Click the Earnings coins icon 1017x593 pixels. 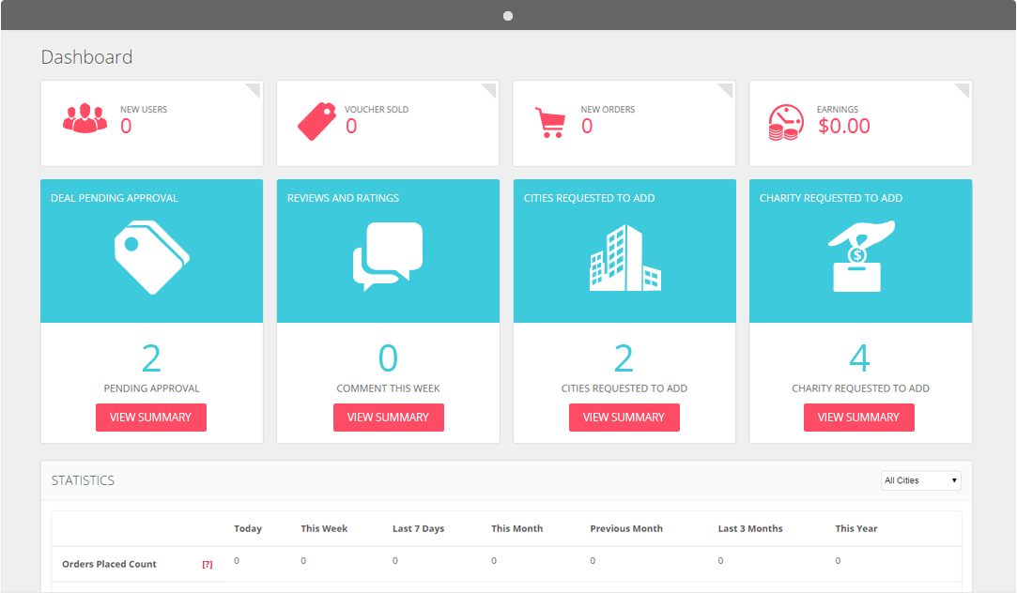point(785,122)
